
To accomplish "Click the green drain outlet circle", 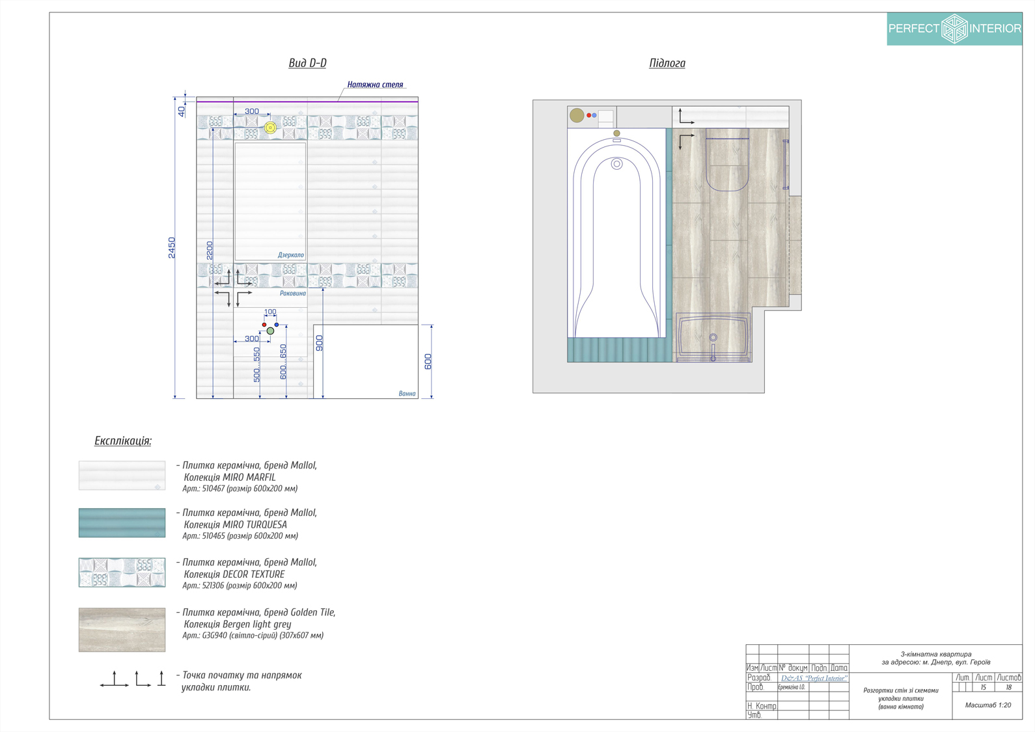I will (270, 331).
